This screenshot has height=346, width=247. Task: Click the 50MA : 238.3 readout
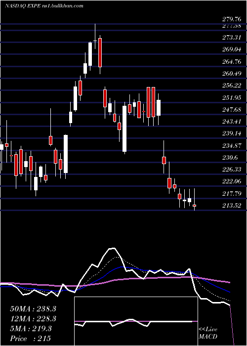pyautogui.click(x=33, y=309)
